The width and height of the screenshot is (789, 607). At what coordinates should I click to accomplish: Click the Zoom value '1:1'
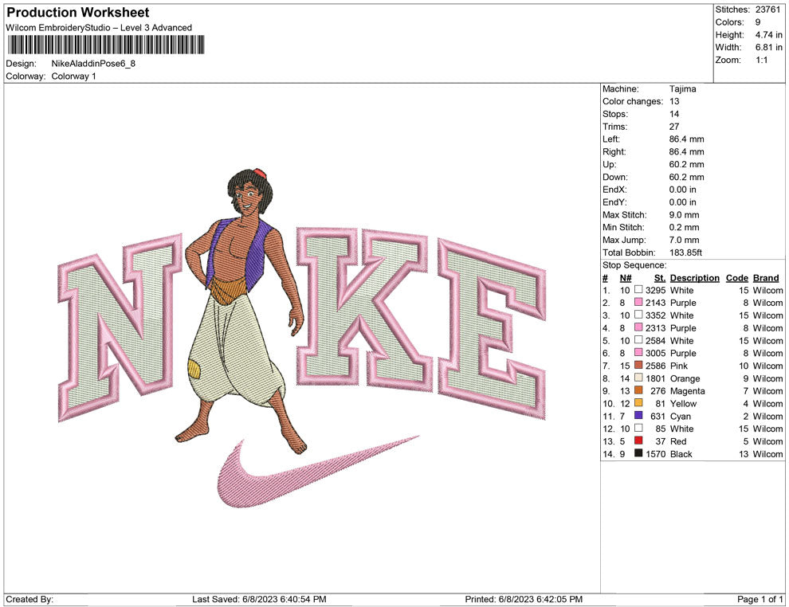click(761, 60)
